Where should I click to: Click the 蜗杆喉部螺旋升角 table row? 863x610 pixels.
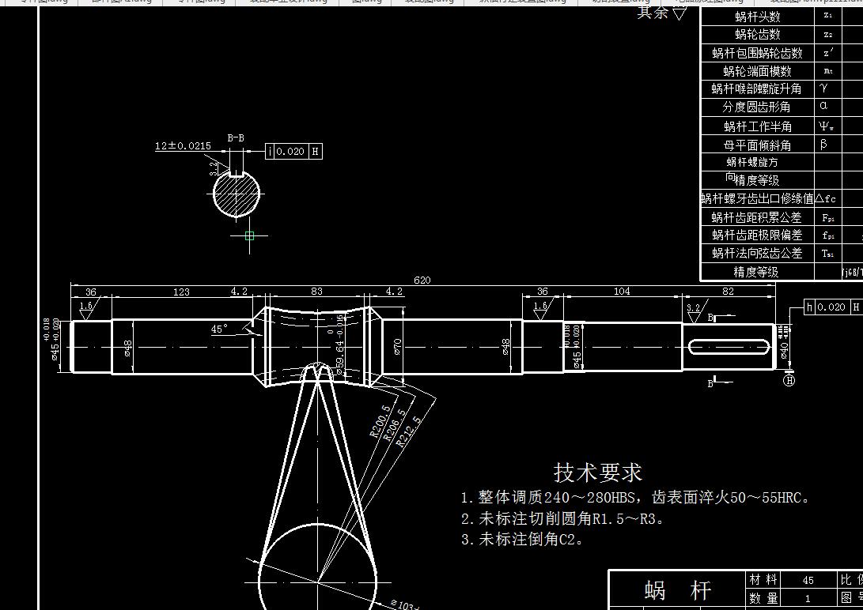coord(782,89)
